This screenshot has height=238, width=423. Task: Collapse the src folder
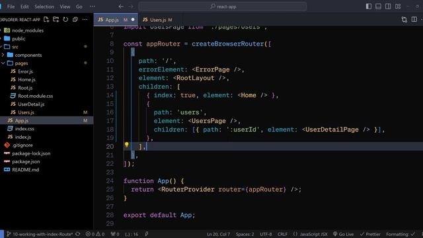click(15, 47)
